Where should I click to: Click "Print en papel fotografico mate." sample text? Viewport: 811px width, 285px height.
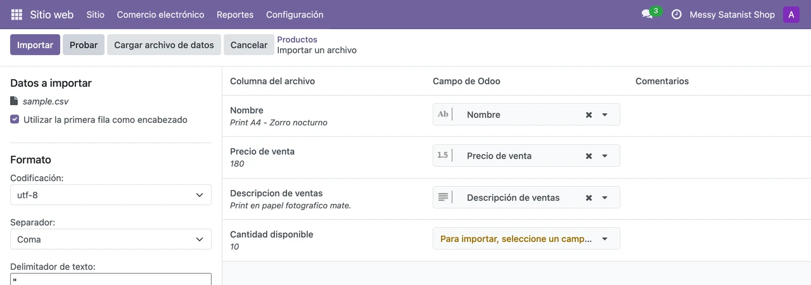pyautogui.click(x=290, y=206)
